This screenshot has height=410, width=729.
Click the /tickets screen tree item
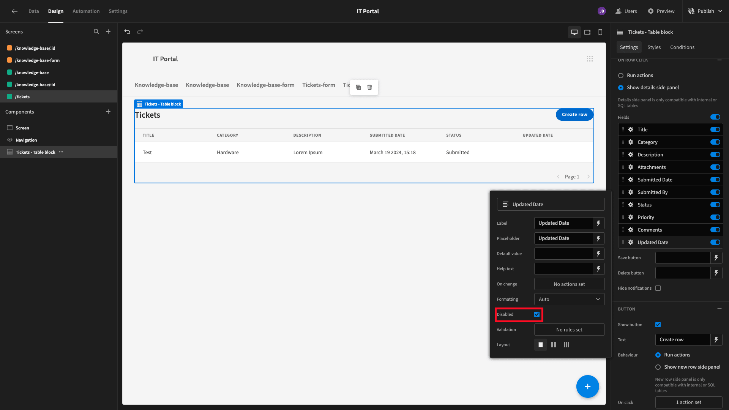coord(22,97)
